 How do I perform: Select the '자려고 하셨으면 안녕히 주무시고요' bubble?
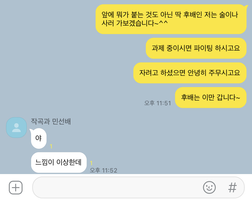190,73
